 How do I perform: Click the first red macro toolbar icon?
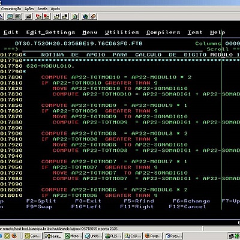pos(38,16)
